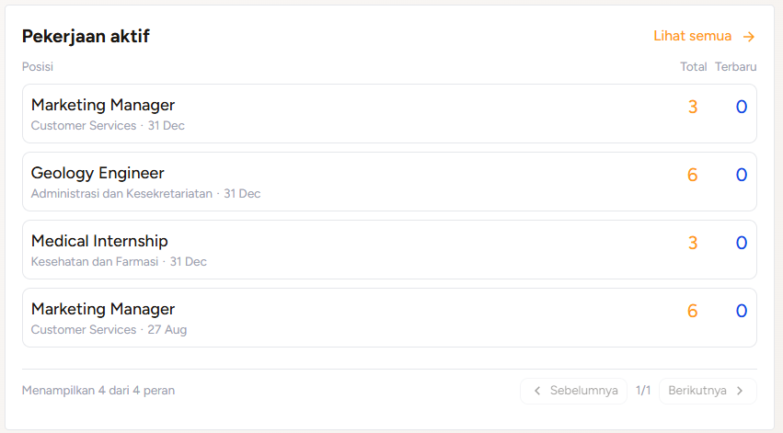This screenshot has width=783, height=433.
Task: Go to next page with Berikutnya
Action: [708, 391]
